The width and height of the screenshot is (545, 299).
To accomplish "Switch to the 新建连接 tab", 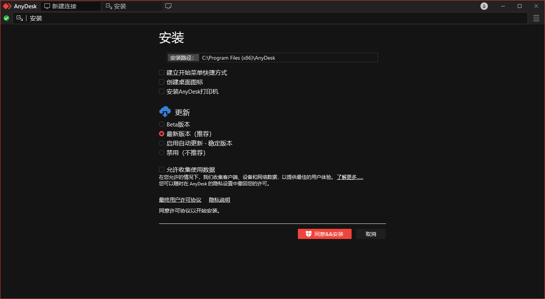I will [x=71, y=6].
